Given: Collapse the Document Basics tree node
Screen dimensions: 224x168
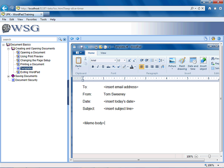Looking at the screenshot, I should point(3,45).
